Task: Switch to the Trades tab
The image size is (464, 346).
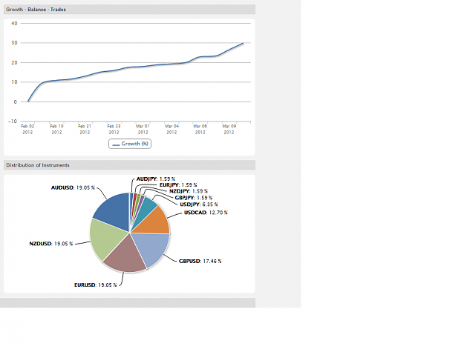Action: click(x=58, y=10)
